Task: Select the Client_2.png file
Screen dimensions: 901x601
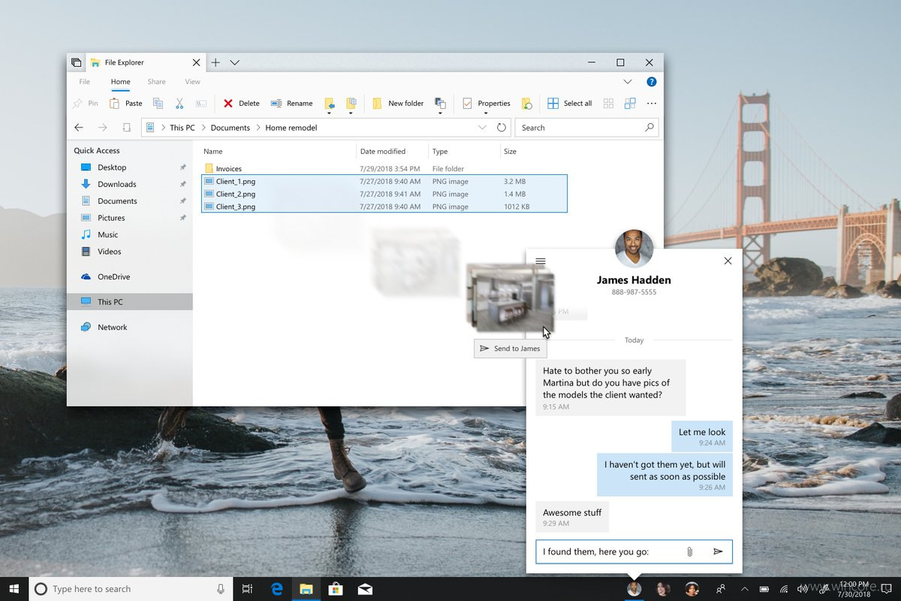Action: click(384, 194)
